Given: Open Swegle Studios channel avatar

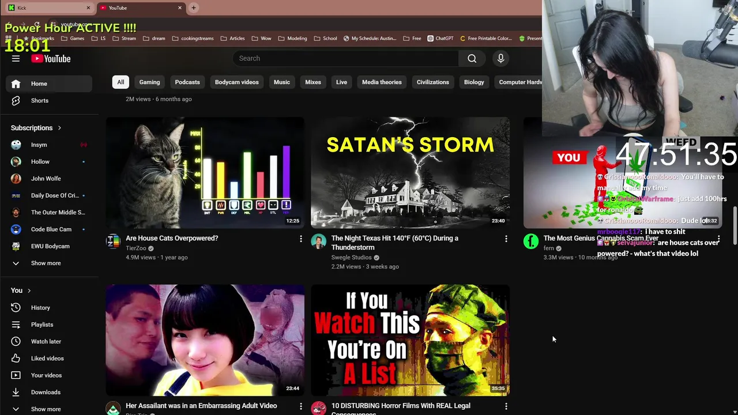Looking at the screenshot, I should 318,242.
